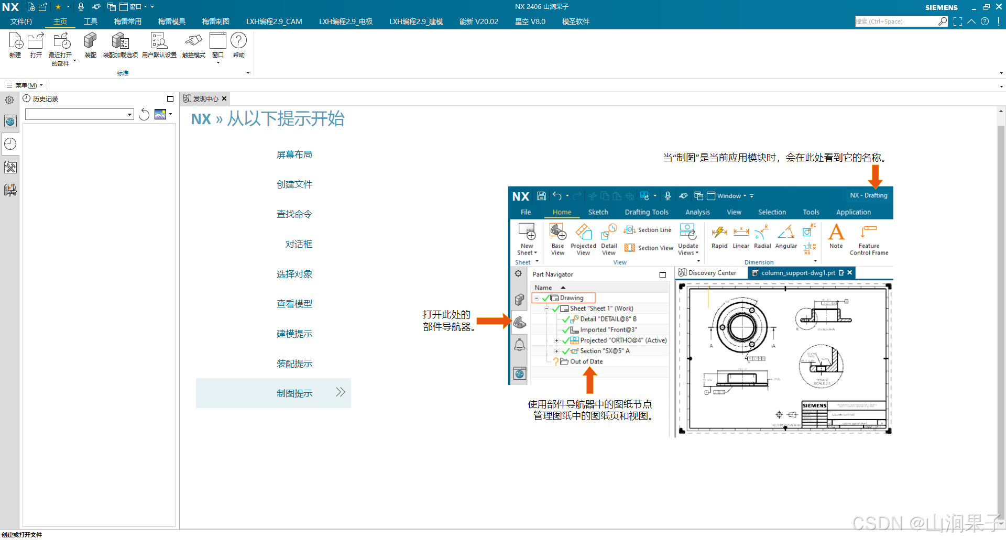1006x540 pixels.
Task: Click the New file icon in title bar
Action: [31, 7]
